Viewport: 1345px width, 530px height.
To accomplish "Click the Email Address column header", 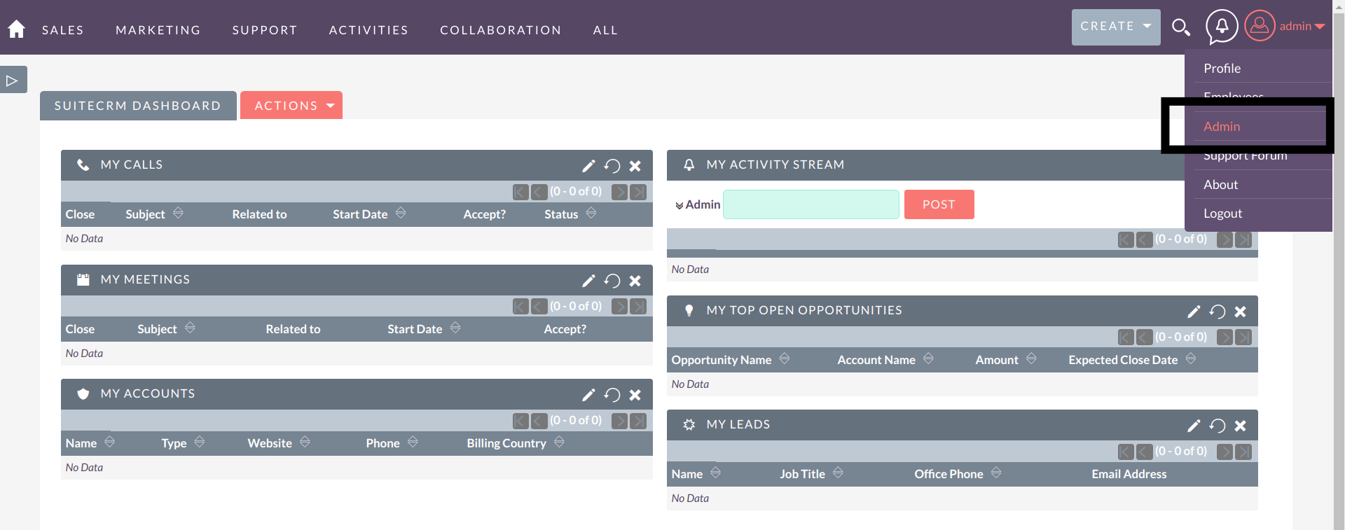I will [x=1129, y=474].
